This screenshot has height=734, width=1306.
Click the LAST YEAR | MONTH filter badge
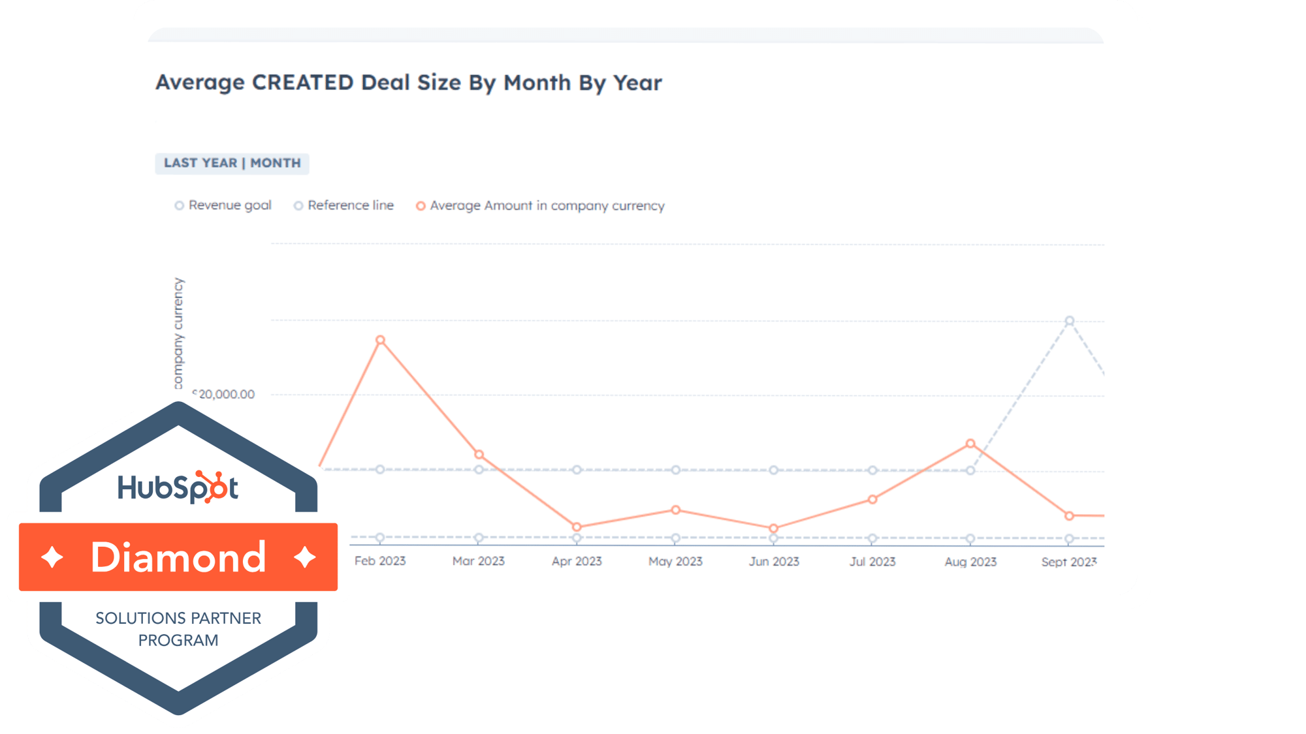coord(232,163)
